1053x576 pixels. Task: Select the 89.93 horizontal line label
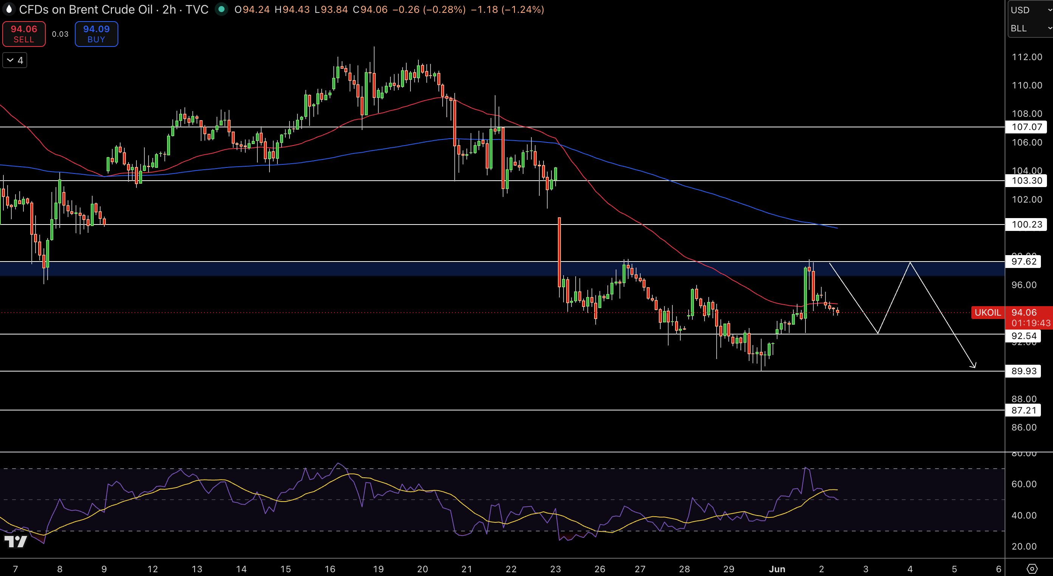click(1024, 371)
